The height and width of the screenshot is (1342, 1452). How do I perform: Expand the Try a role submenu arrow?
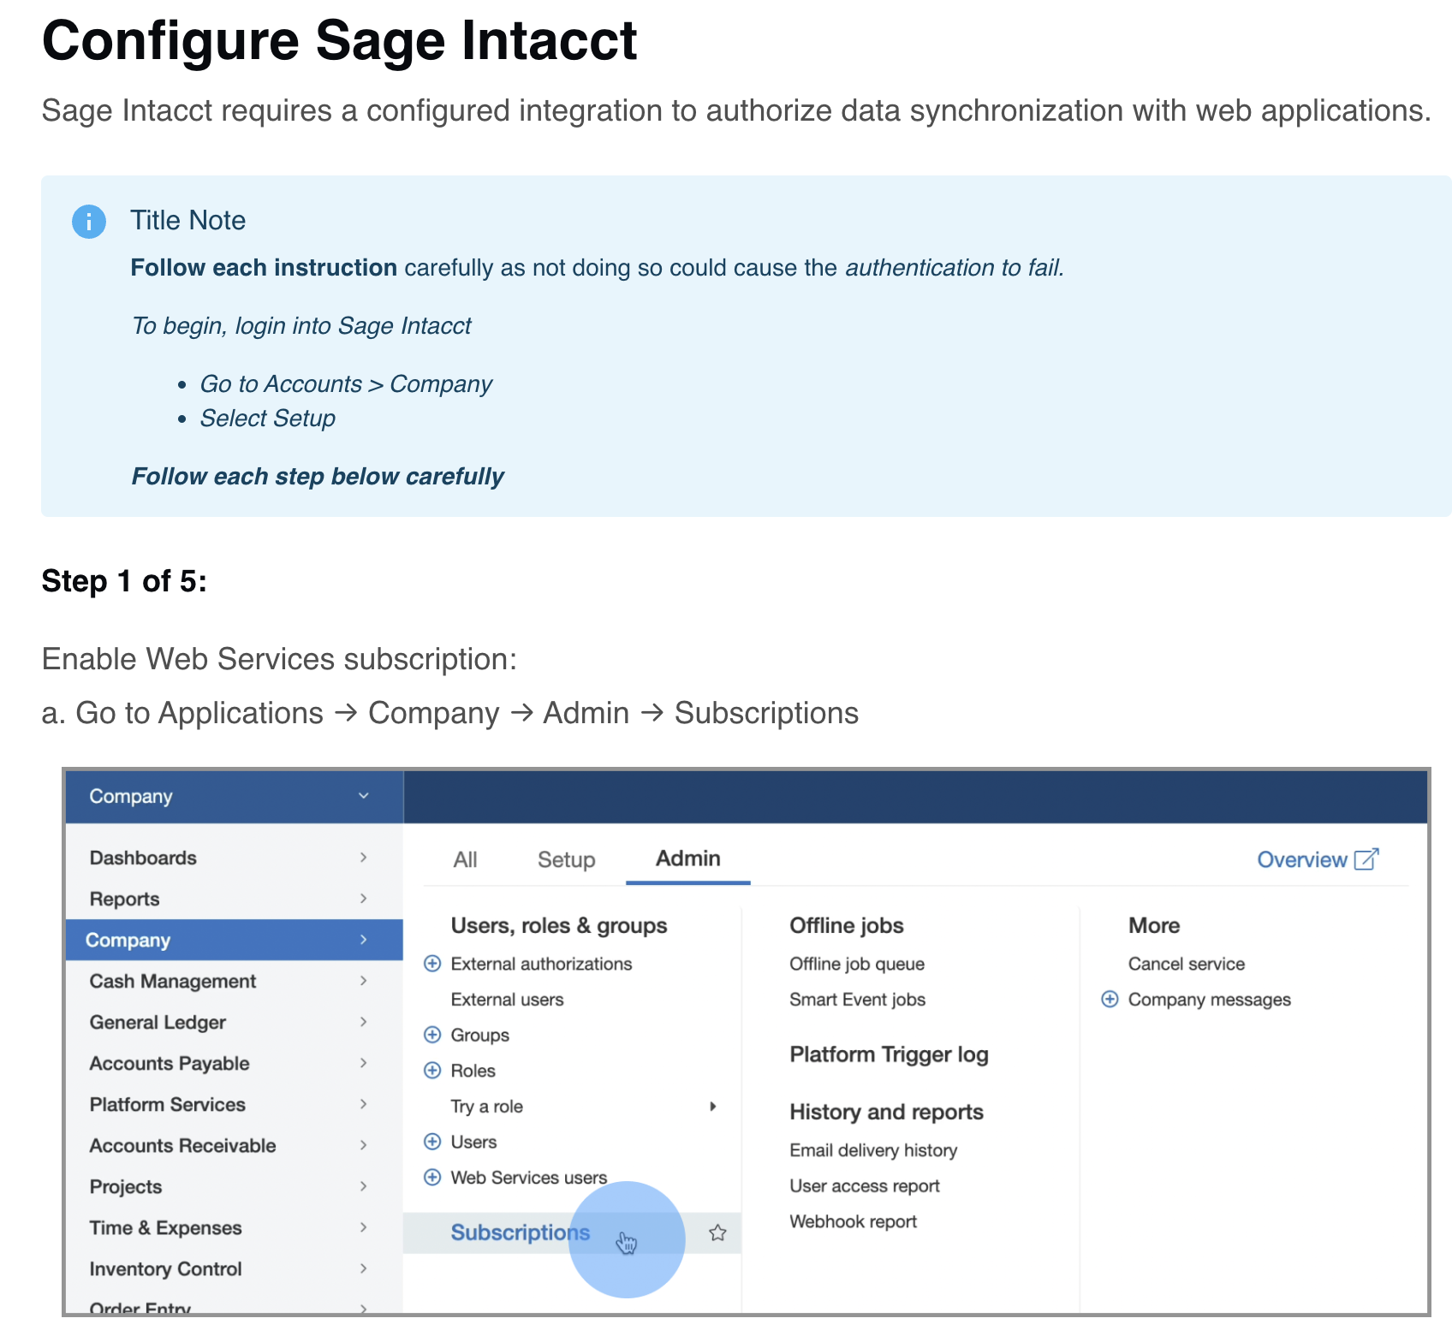pyautogui.click(x=713, y=1107)
